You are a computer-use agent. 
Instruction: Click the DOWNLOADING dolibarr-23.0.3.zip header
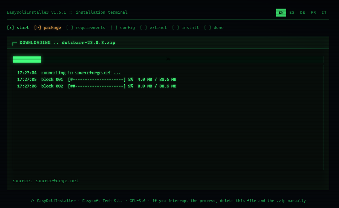[68, 43]
